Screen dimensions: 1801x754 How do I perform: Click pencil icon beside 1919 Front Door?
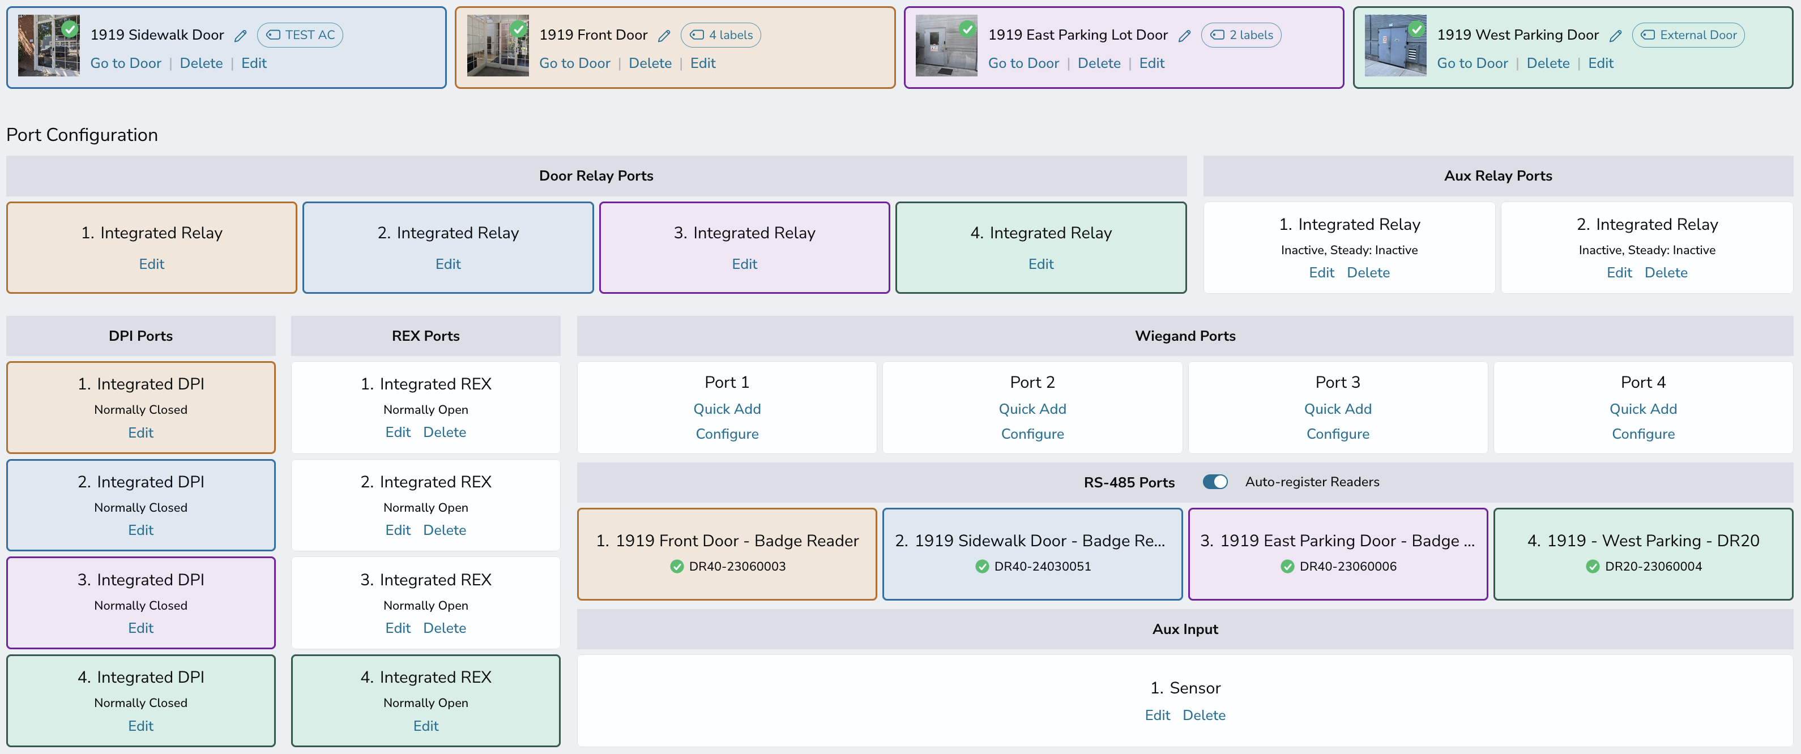pyautogui.click(x=664, y=36)
